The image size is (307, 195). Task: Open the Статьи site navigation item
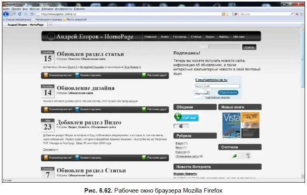(196, 36)
